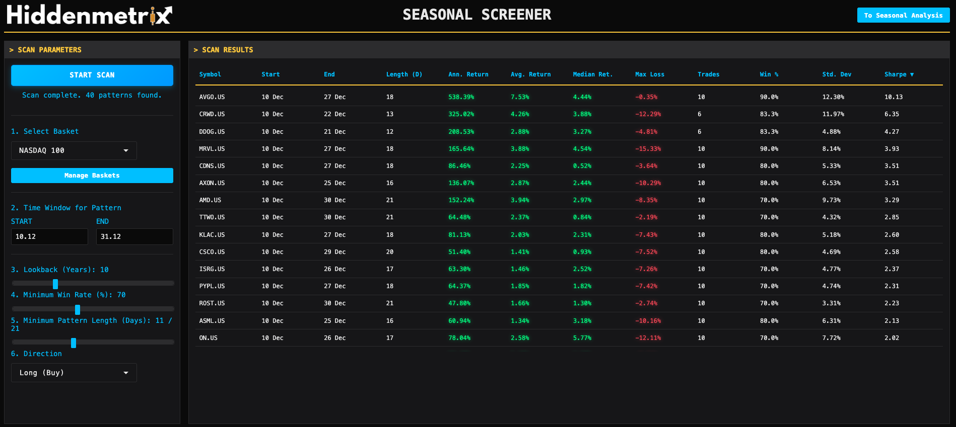The height and width of the screenshot is (427, 956).
Task: Click the Hiddenmetrix logo
Action: (x=89, y=15)
